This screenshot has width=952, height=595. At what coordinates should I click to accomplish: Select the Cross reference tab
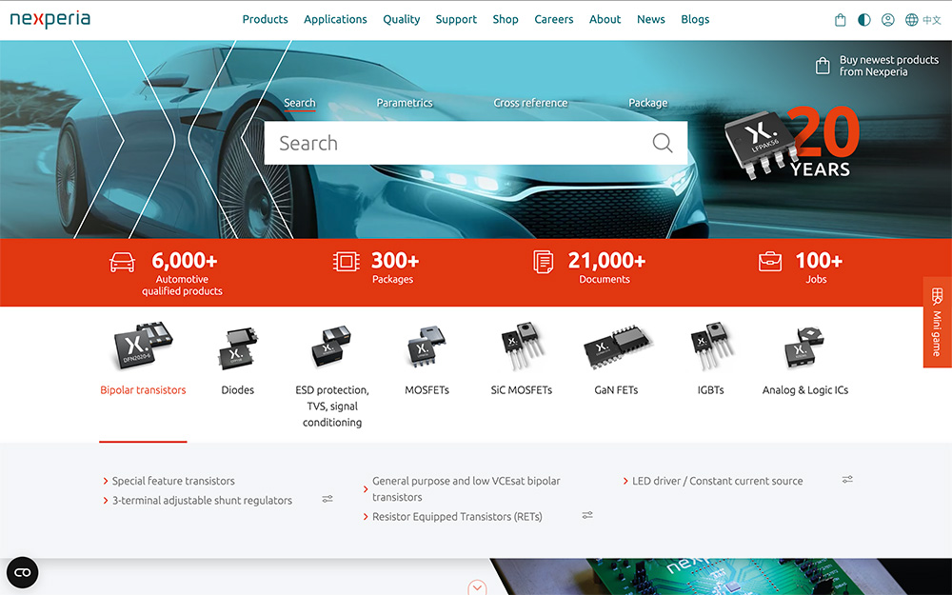tap(530, 103)
